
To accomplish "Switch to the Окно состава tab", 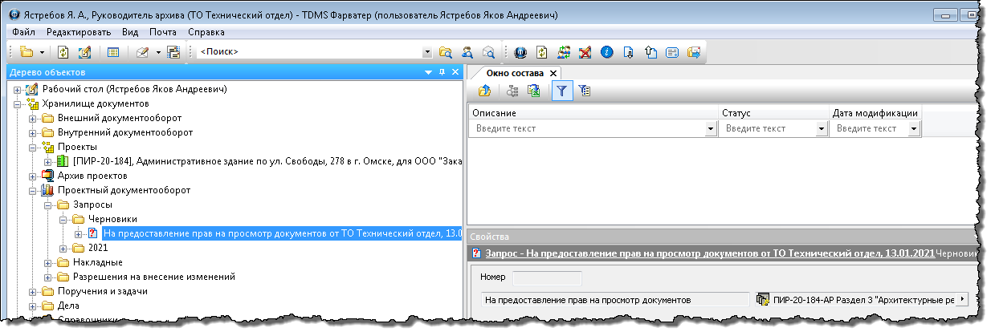I will [515, 73].
